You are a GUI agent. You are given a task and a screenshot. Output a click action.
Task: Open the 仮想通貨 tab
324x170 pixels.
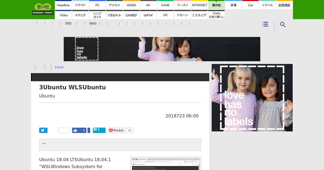pos(284,5)
